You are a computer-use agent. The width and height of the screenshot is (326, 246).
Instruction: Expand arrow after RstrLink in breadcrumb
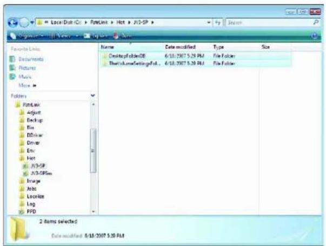click(112, 23)
